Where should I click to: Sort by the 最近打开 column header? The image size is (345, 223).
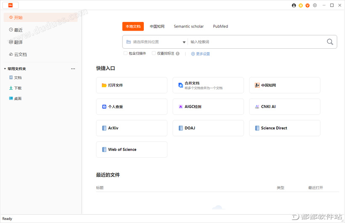(x=316, y=188)
